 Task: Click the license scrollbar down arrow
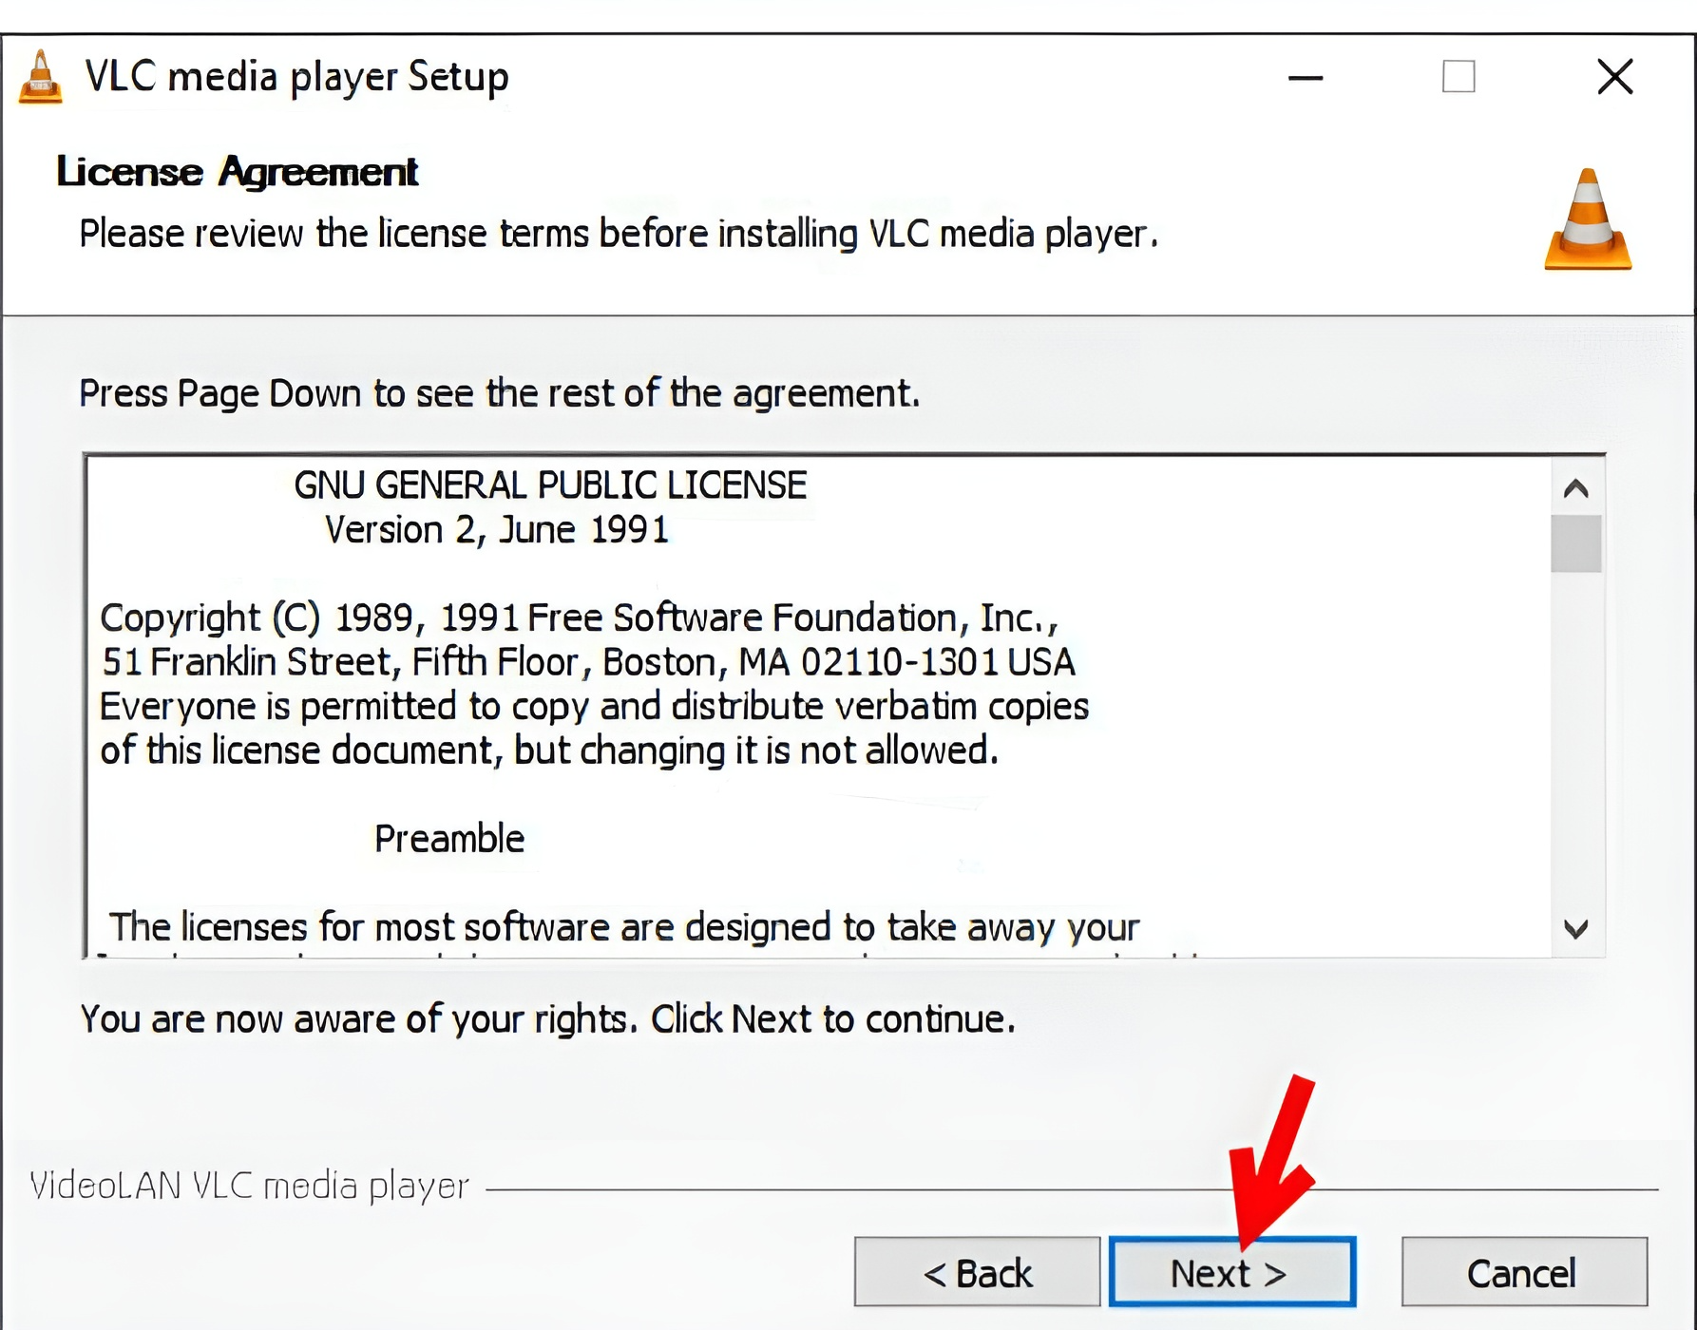pyautogui.click(x=1576, y=928)
